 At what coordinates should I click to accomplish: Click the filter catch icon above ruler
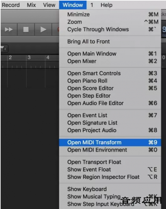click(x=4, y=49)
